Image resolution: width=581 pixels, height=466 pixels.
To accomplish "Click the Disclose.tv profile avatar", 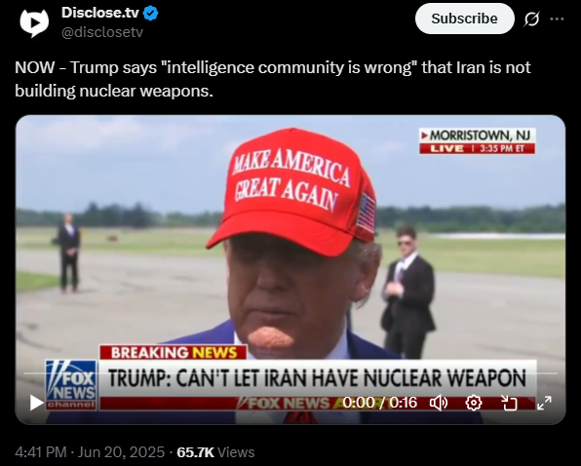I will (x=34, y=23).
